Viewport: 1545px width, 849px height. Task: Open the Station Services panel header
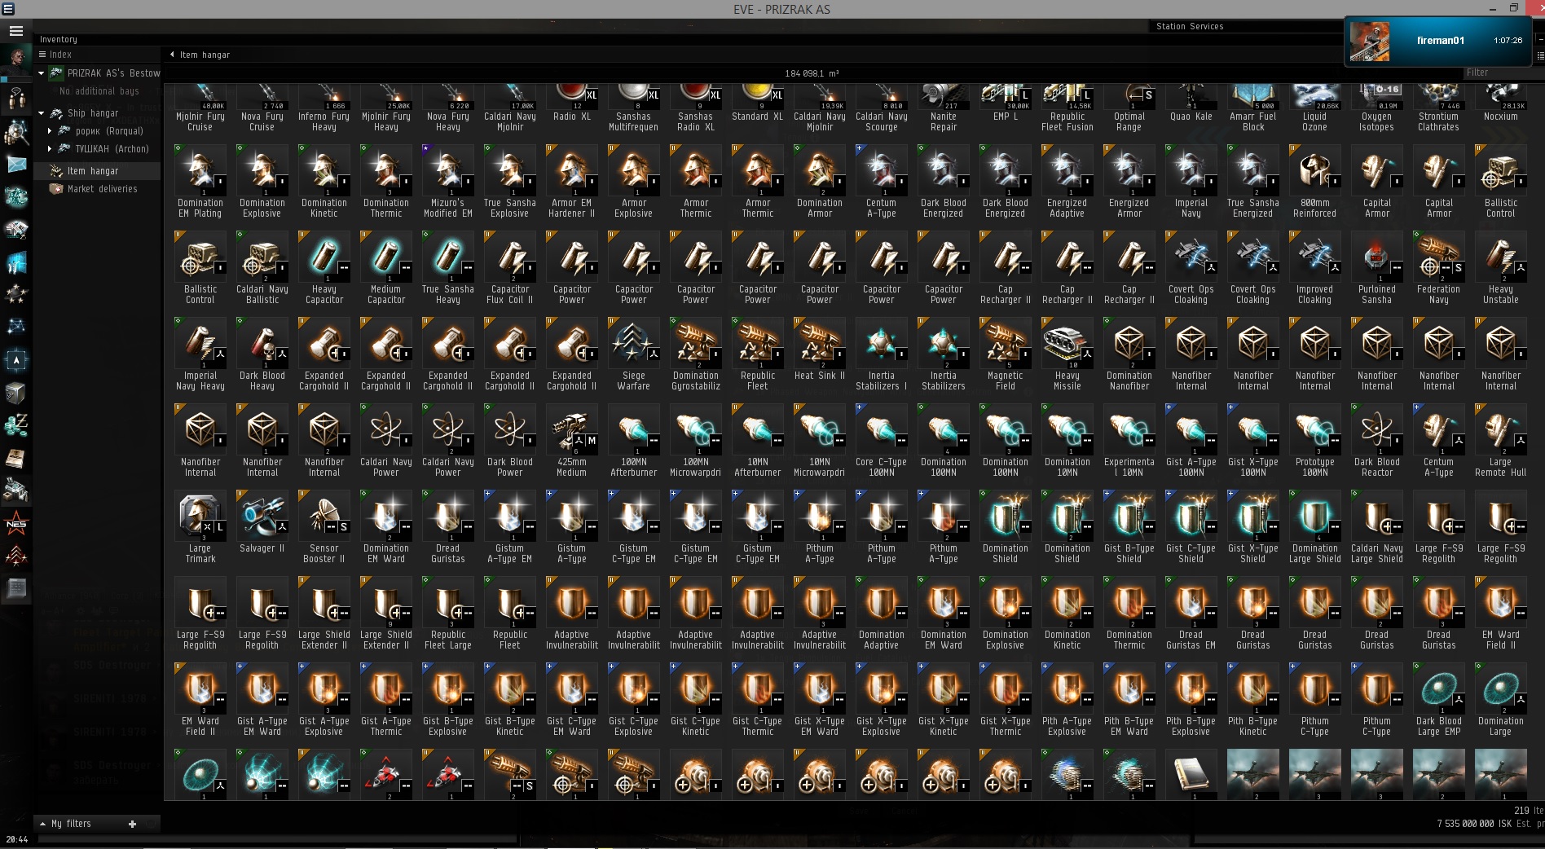[x=1190, y=26]
